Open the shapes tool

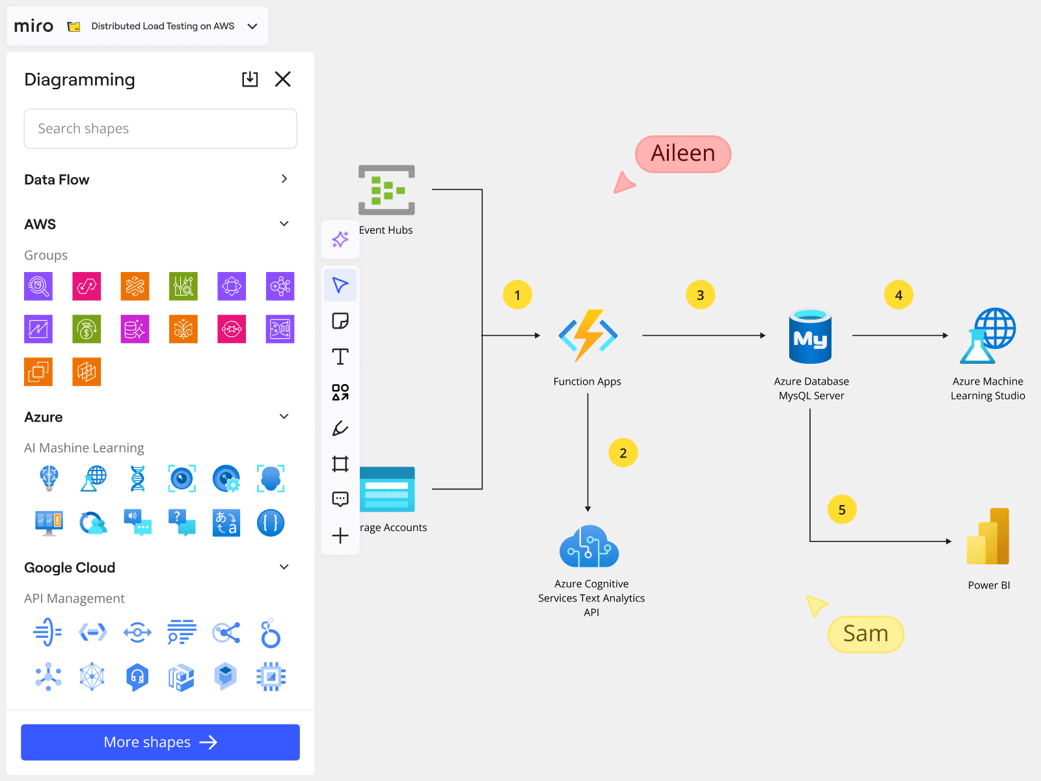coord(340,392)
